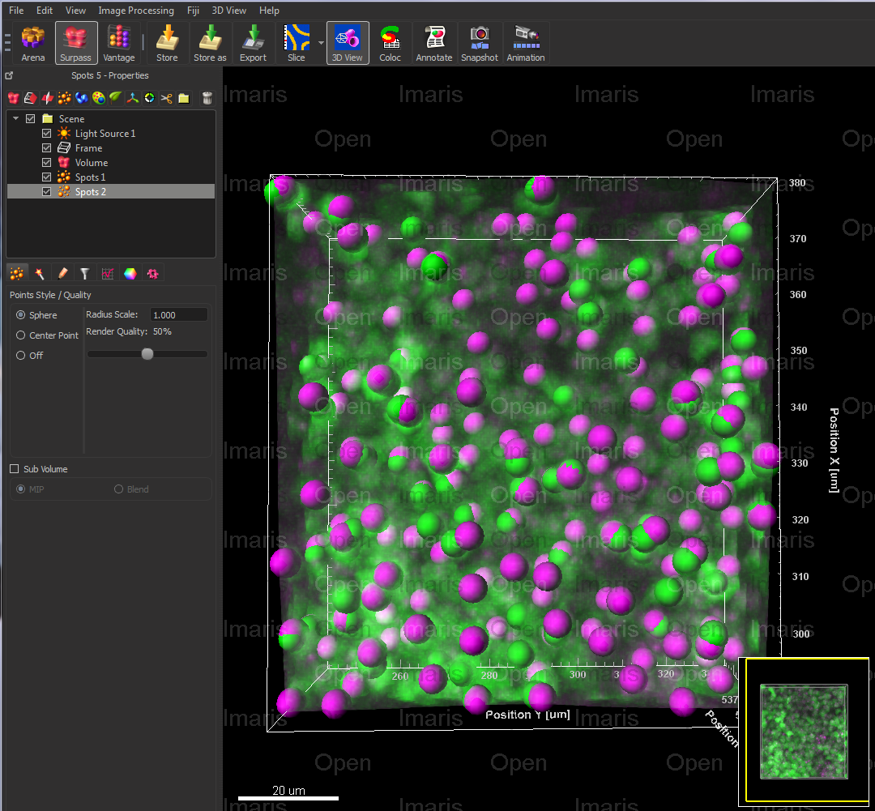Delete object with trash can icon

[x=207, y=98]
